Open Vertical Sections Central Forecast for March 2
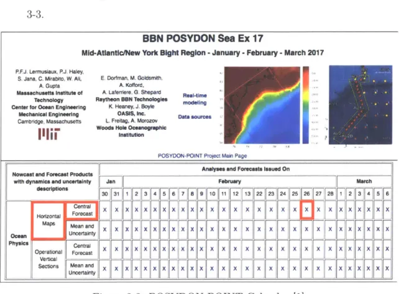Screen dimensions: 399x294 pyautogui.click(x=350, y=249)
